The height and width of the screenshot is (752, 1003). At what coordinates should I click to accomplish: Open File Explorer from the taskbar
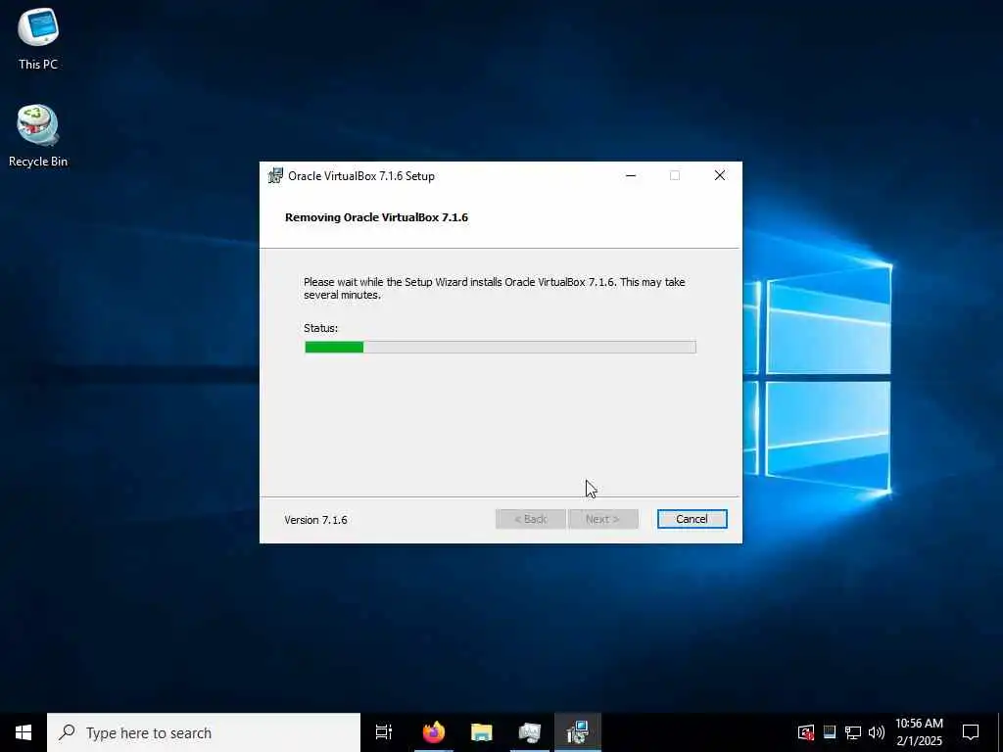(x=481, y=732)
